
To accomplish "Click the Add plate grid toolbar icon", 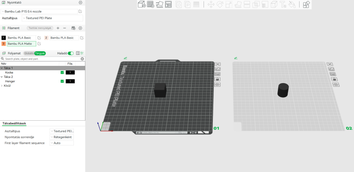I will pos(150,4).
